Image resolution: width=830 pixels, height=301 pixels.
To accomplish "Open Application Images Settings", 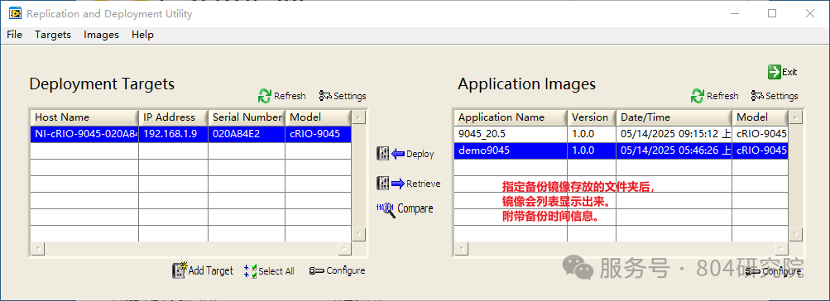I will [775, 96].
